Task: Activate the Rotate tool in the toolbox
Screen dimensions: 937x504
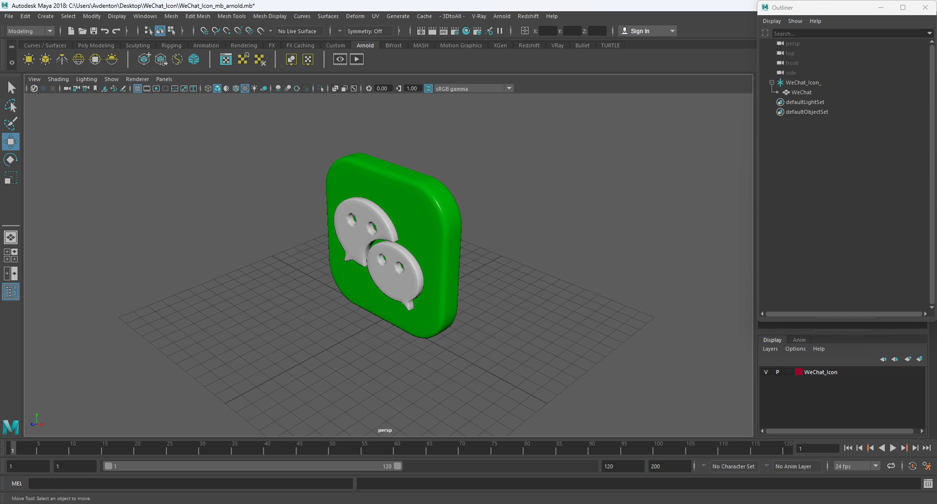Action: (x=11, y=160)
